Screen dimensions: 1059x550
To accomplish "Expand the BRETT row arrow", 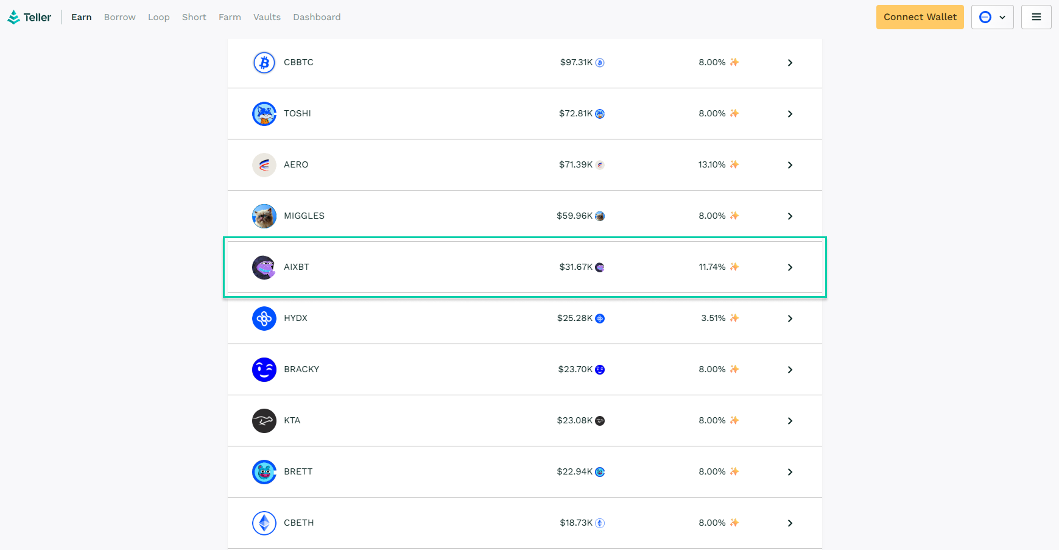I will tap(790, 472).
